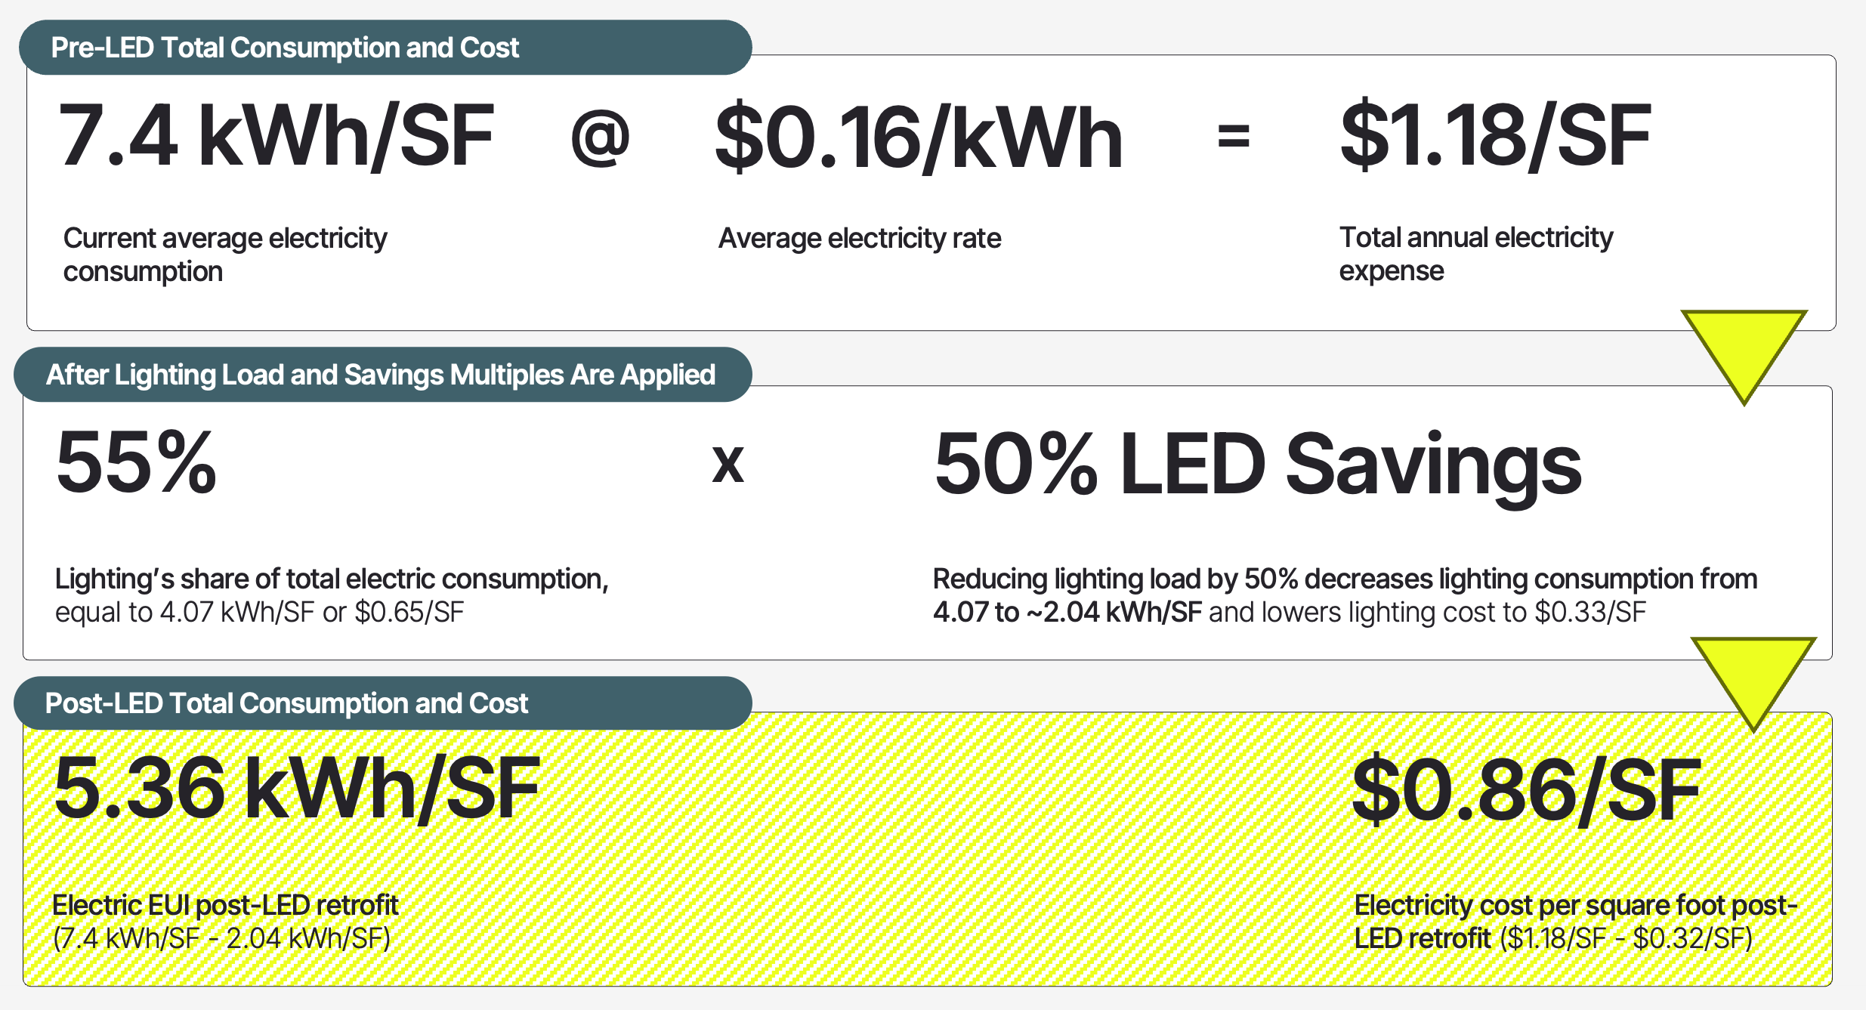This screenshot has width=1866, height=1010.
Task: Click the 5.36 kWh/SF result
Action: (x=297, y=789)
